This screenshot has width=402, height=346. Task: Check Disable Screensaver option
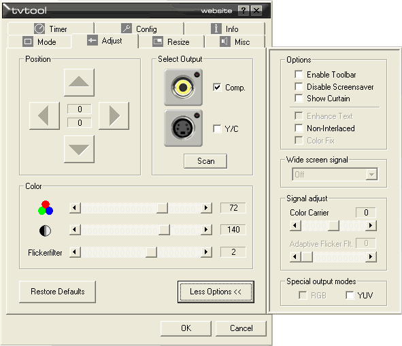[299, 86]
